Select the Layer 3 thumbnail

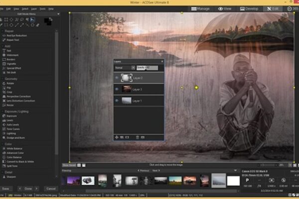[127, 89]
